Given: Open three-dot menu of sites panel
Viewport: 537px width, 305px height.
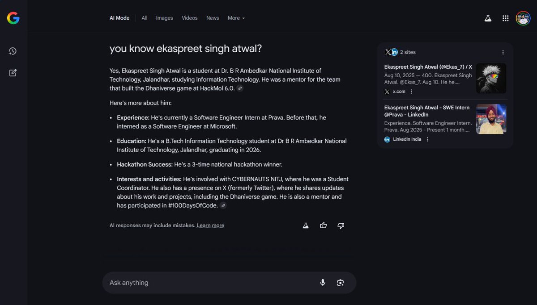Looking at the screenshot, I should (x=503, y=52).
